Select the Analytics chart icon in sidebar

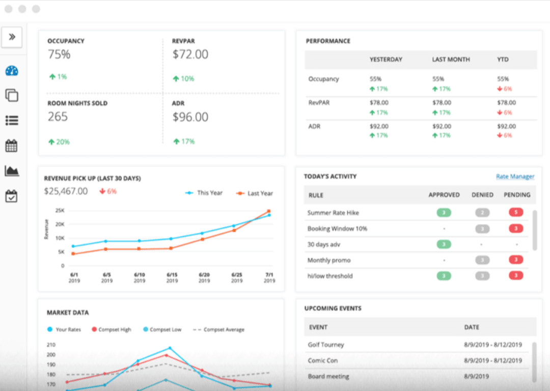click(11, 170)
